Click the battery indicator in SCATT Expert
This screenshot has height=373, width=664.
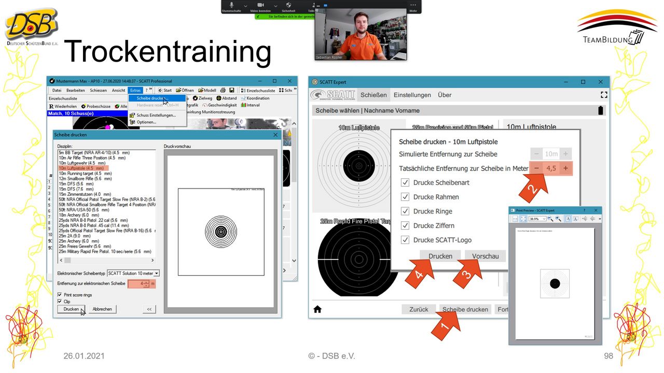601,110
